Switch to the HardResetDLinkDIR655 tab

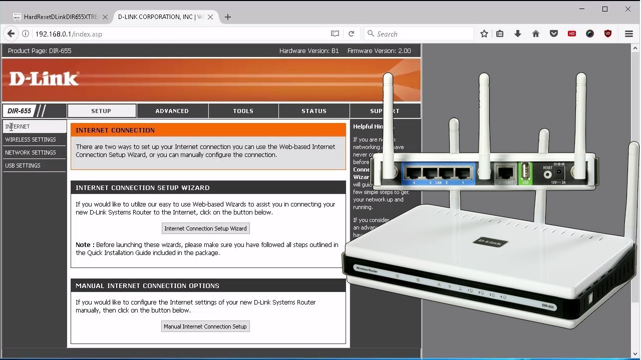coord(60,17)
